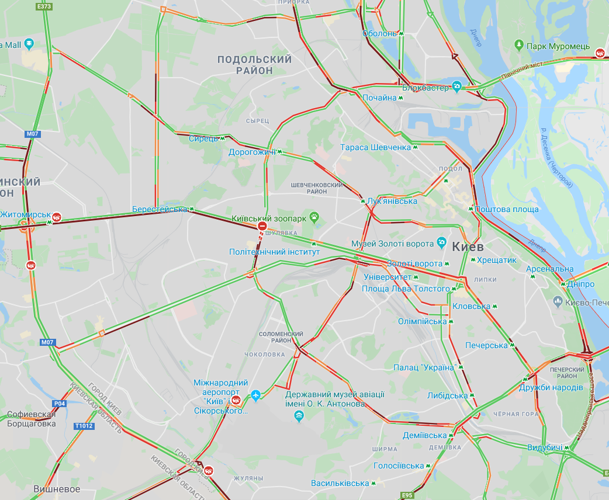Click the Киев city label

pyautogui.click(x=468, y=246)
